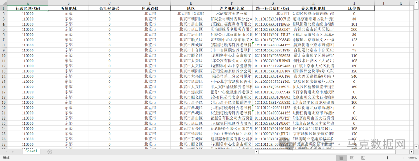Select column H header
The width and height of the screenshot is (419, 161).
(x=313, y=3)
